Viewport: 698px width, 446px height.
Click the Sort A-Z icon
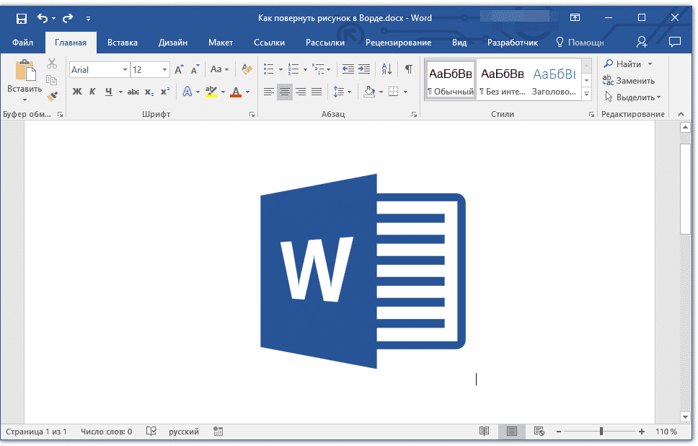click(x=386, y=69)
